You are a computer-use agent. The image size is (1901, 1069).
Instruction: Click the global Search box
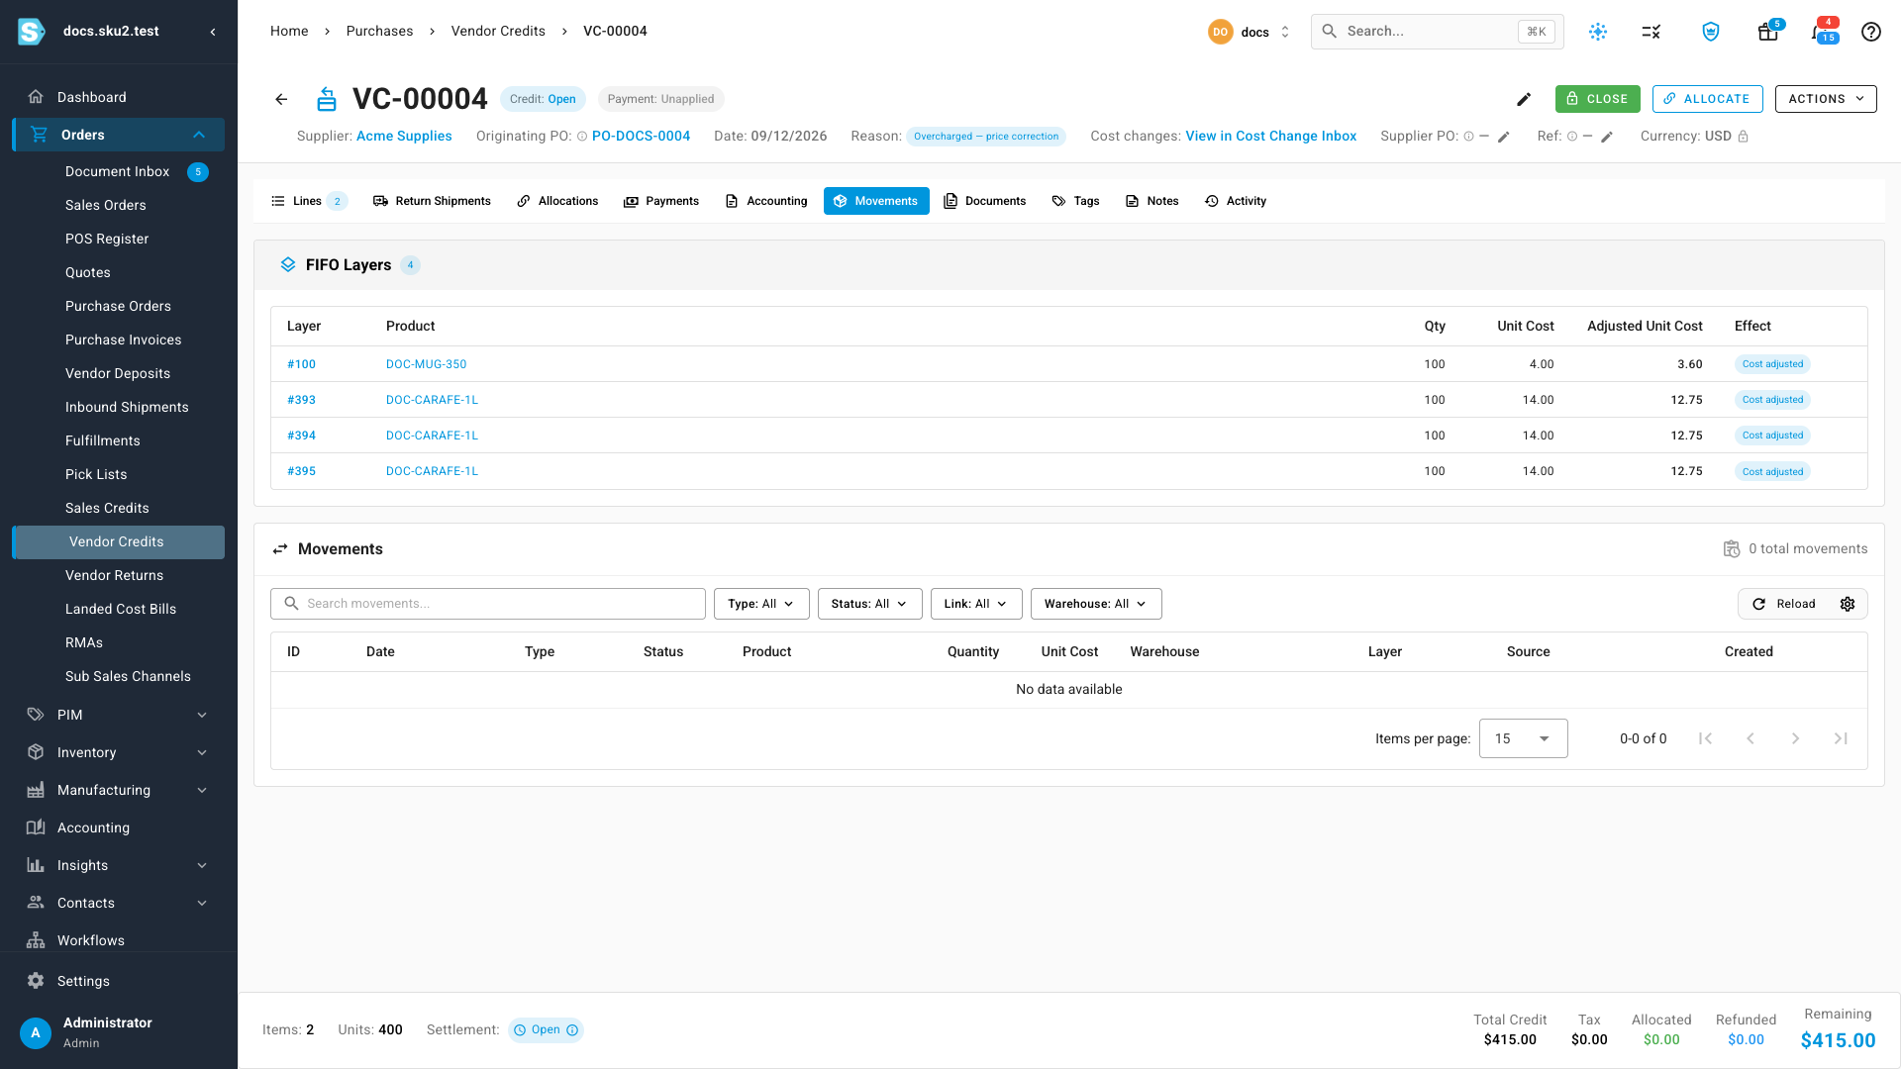(1437, 32)
